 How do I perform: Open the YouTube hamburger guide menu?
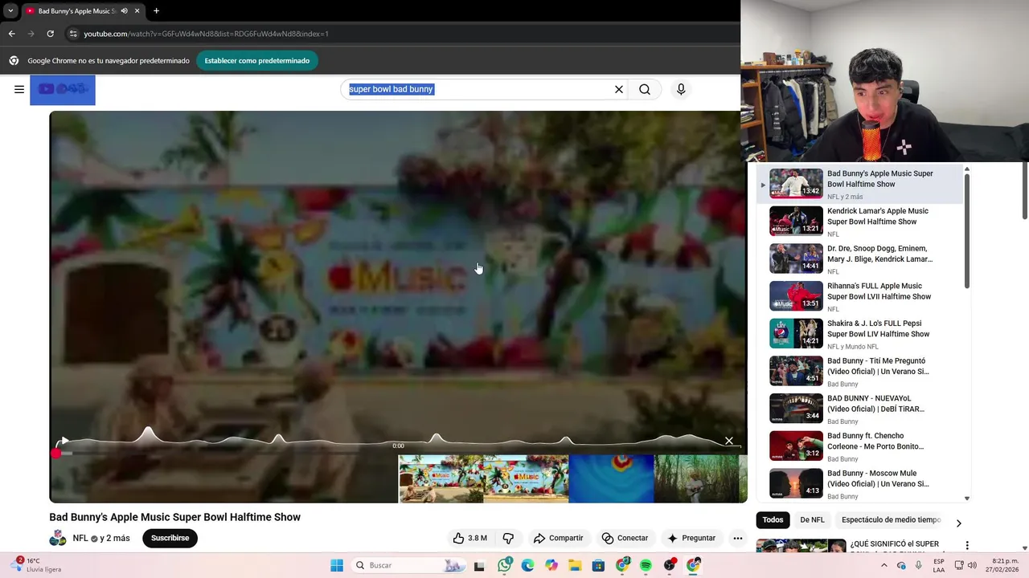(19, 89)
